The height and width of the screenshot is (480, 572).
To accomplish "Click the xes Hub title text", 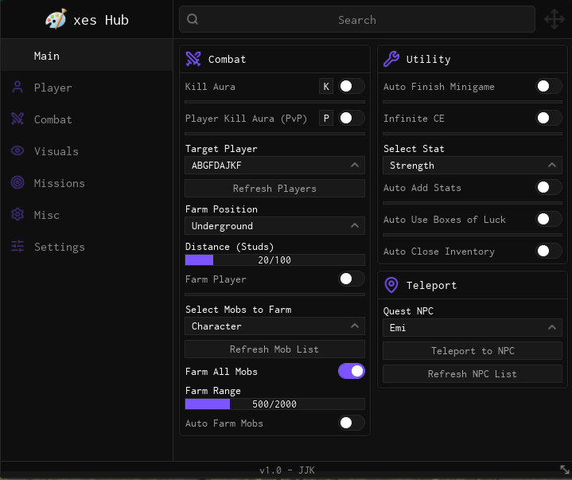I will (x=101, y=20).
